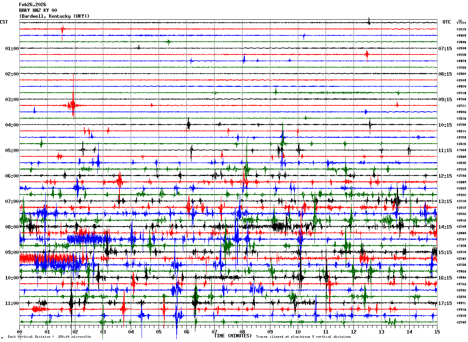Click the 11:15 UTC time label

pyautogui.click(x=445, y=151)
